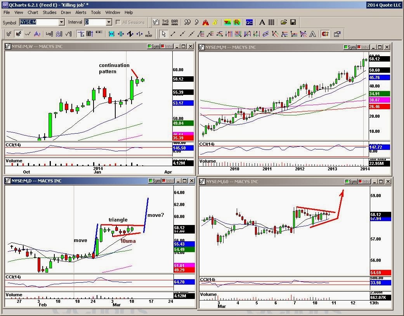This screenshot has width=404, height=316.
Task: Open the Window menu
Action: (x=113, y=12)
